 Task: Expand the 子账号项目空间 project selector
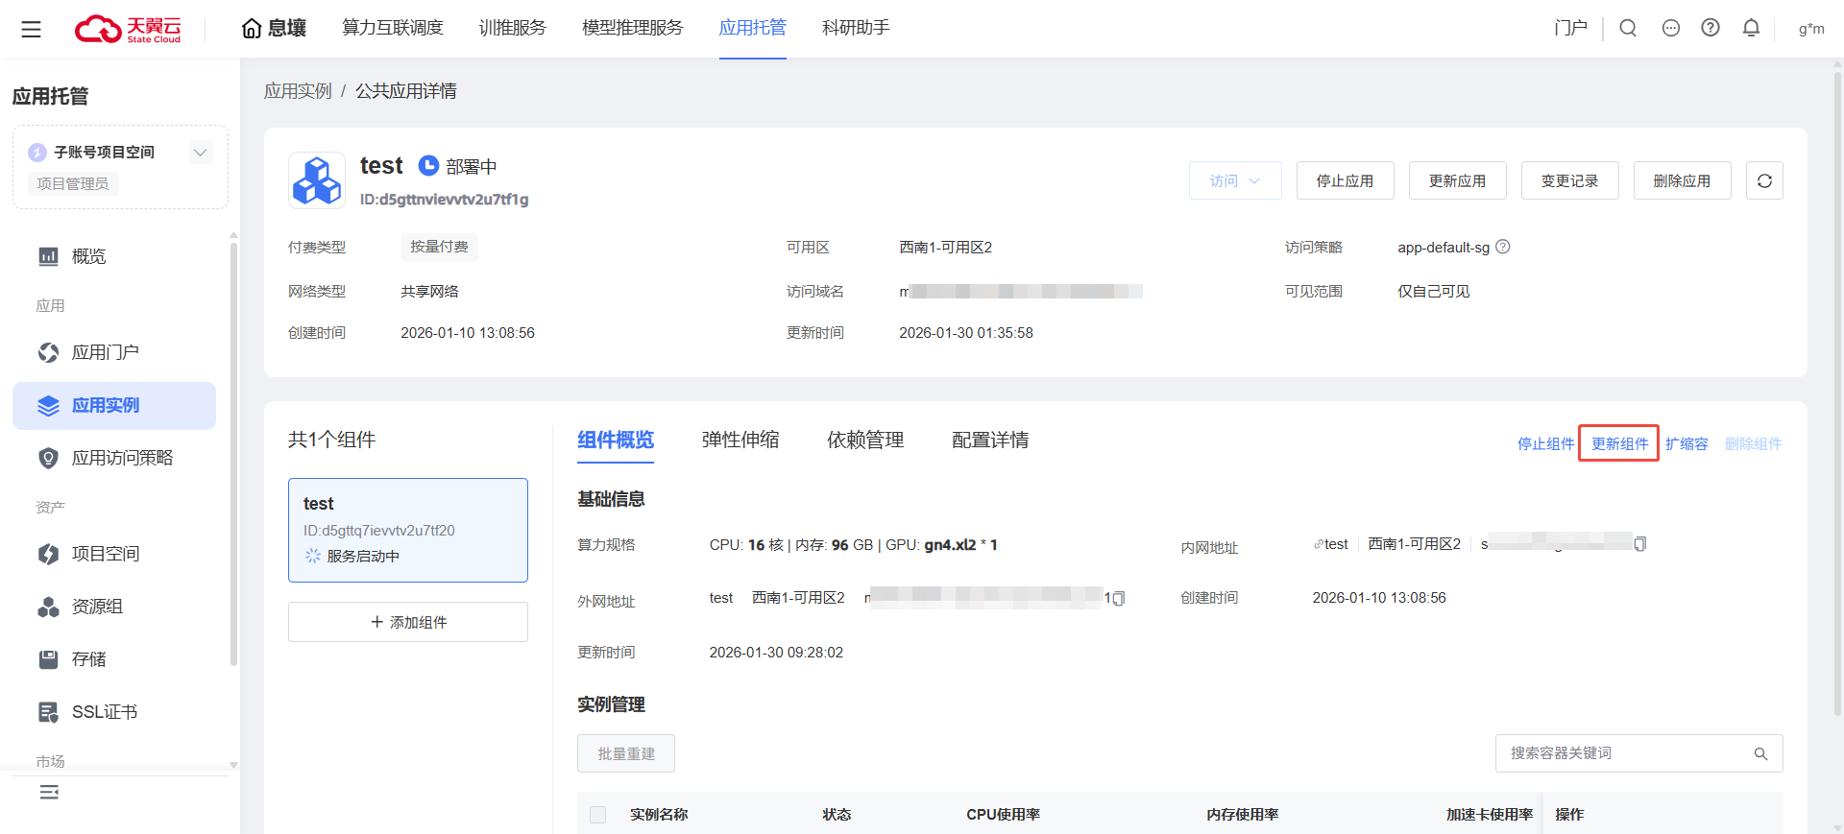(x=200, y=153)
